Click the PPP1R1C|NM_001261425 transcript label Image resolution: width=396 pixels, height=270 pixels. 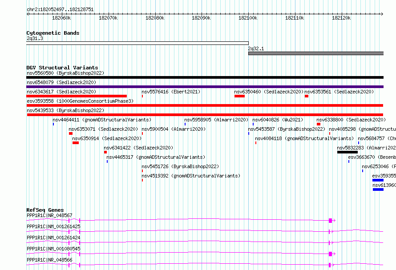pos(53,226)
